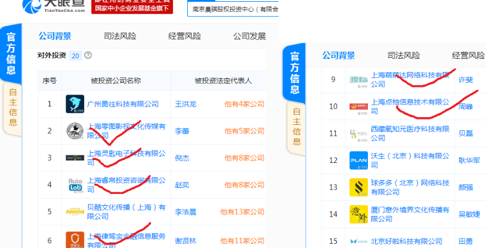Switch to right panel 经营风险 tab
The height and width of the screenshot is (248, 486).
tap(468, 56)
